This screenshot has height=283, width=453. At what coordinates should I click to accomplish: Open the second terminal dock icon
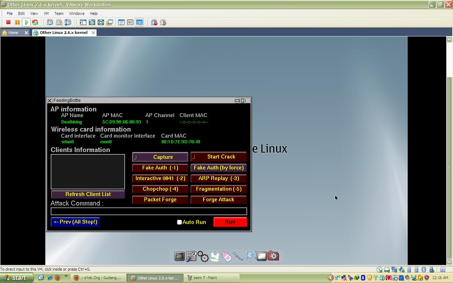(x=262, y=256)
